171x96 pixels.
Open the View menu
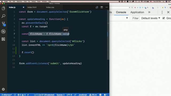(25, 2)
